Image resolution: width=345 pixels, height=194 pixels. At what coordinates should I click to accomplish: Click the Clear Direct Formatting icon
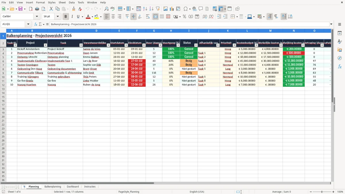80,9
